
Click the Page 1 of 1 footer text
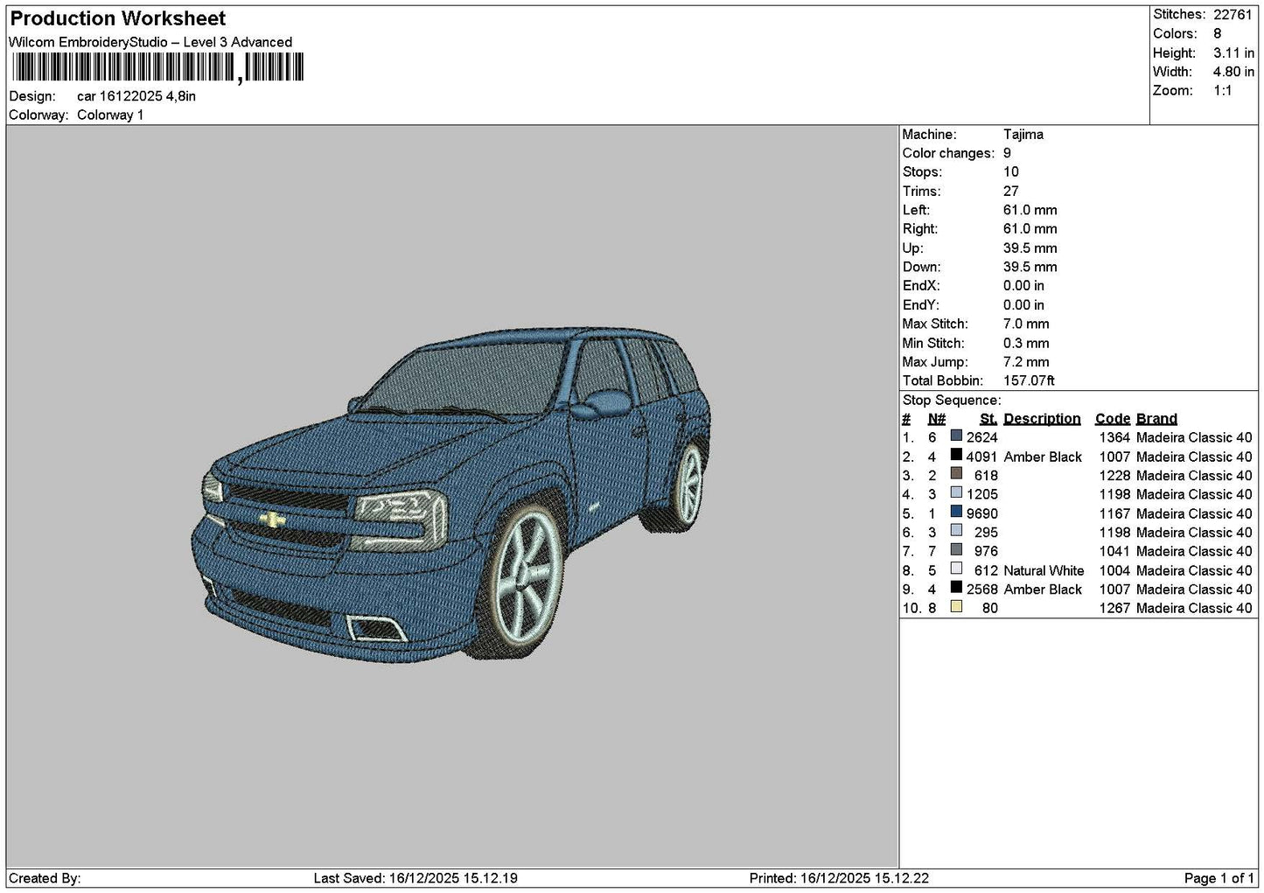(x=1219, y=878)
